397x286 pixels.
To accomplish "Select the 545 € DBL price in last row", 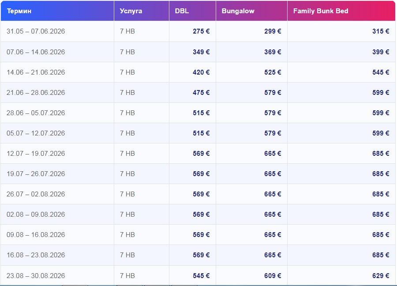I will click(201, 276).
